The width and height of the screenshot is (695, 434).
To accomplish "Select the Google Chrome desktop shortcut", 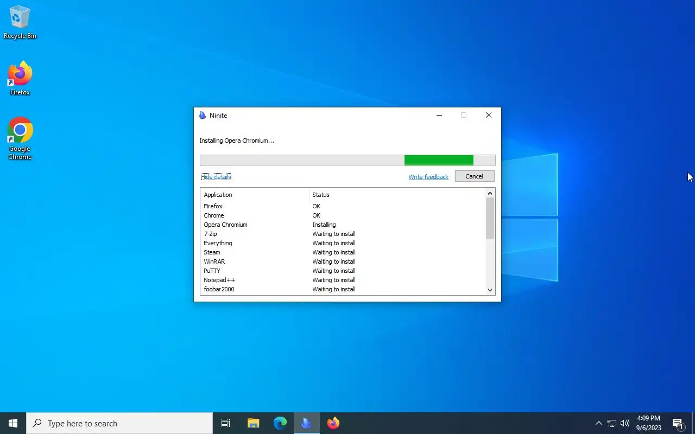I will pyautogui.click(x=20, y=139).
